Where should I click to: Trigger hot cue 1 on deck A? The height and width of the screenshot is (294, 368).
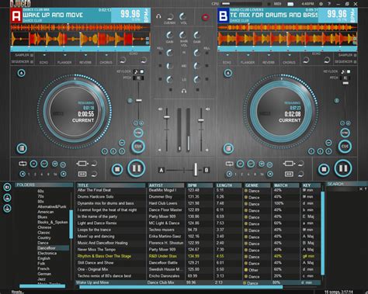(x=105, y=151)
